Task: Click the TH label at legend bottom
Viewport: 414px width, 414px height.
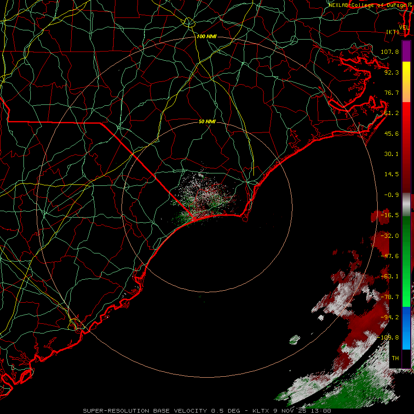Action: (395, 358)
